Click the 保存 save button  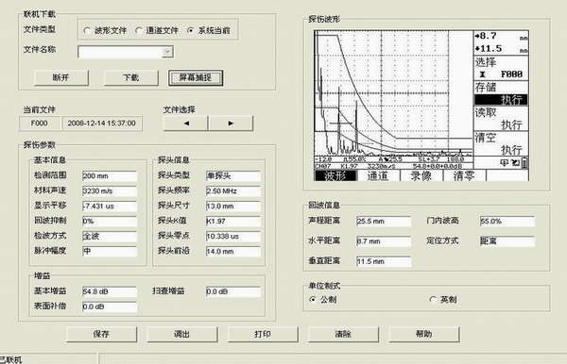102,334
